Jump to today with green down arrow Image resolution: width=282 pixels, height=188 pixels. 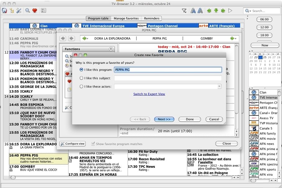pyautogui.click(x=216, y=11)
